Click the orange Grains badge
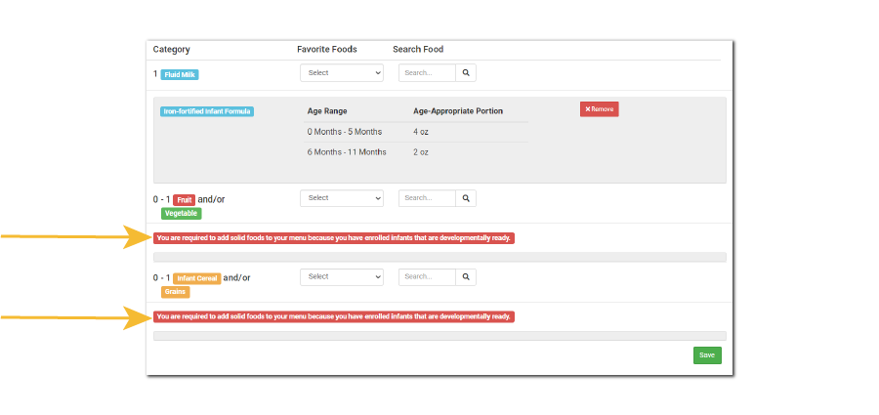The width and height of the screenshot is (879, 415). 175,292
